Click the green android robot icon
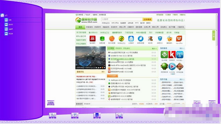The height and width of the screenshot is (124, 221). (164, 67)
